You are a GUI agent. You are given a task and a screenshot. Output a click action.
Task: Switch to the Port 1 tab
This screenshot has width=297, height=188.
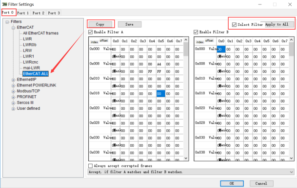[x=23, y=13]
